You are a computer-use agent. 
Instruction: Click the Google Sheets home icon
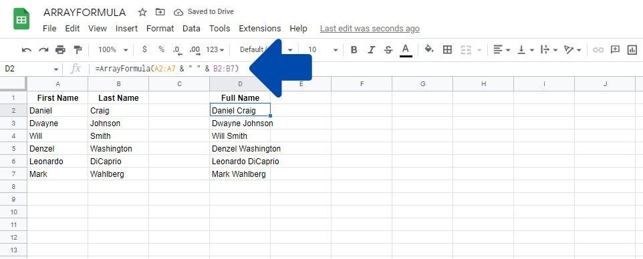coord(21,19)
